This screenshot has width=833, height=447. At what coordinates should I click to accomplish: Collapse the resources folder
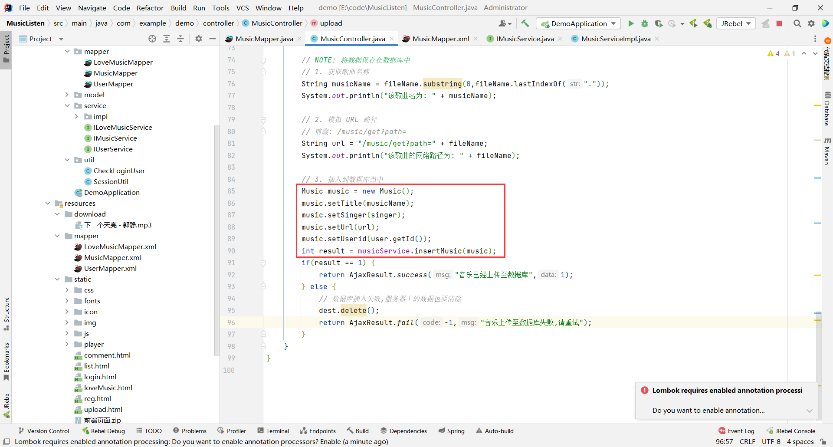click(48, 203)
